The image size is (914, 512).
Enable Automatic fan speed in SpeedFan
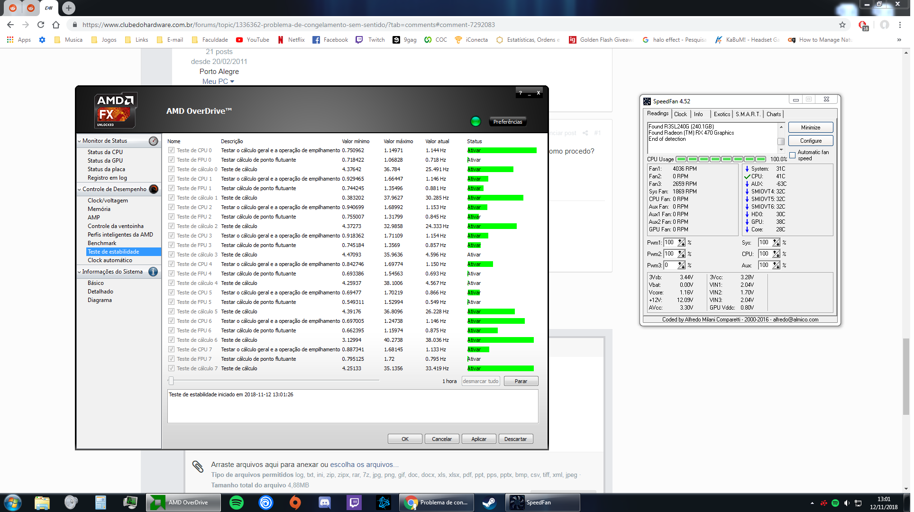(x=792, y=155)
